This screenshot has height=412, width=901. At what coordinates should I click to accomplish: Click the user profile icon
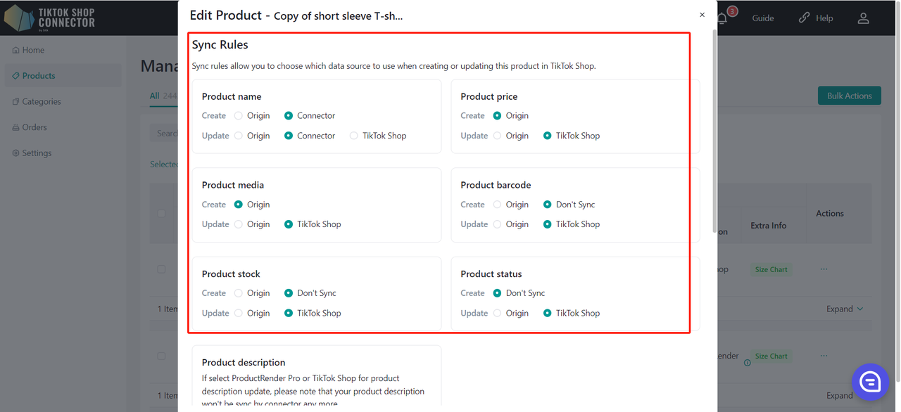[x=863, y=18]
